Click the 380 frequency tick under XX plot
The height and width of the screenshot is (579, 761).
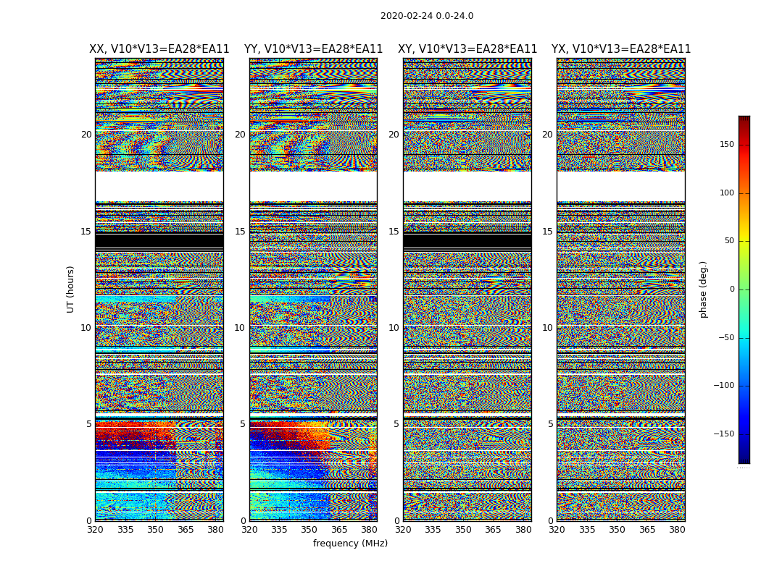pos(215,530)
